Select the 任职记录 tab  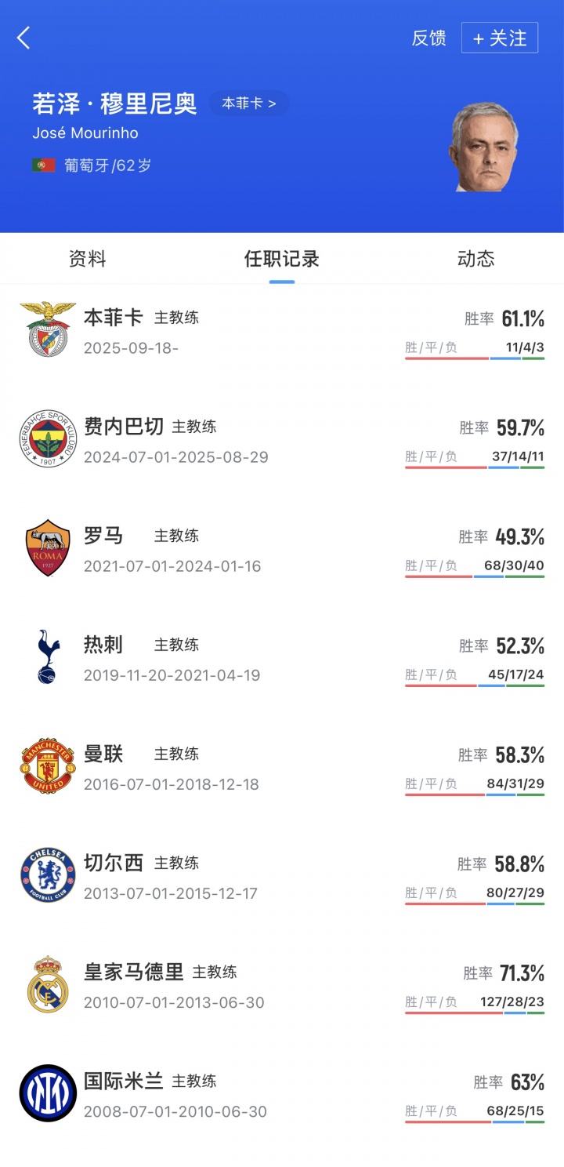click(282, 259)
